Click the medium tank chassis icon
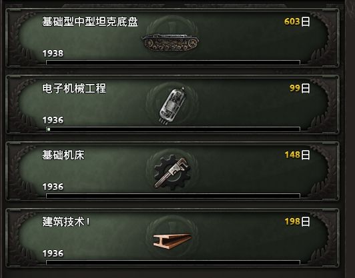The height and width of the screenshot is (278, 355). click(x=170, y=42)
